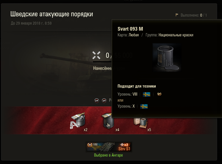Click the large Svart 093 M paint can image
This screenshot has height=164, width=222.
pos(167,58)
